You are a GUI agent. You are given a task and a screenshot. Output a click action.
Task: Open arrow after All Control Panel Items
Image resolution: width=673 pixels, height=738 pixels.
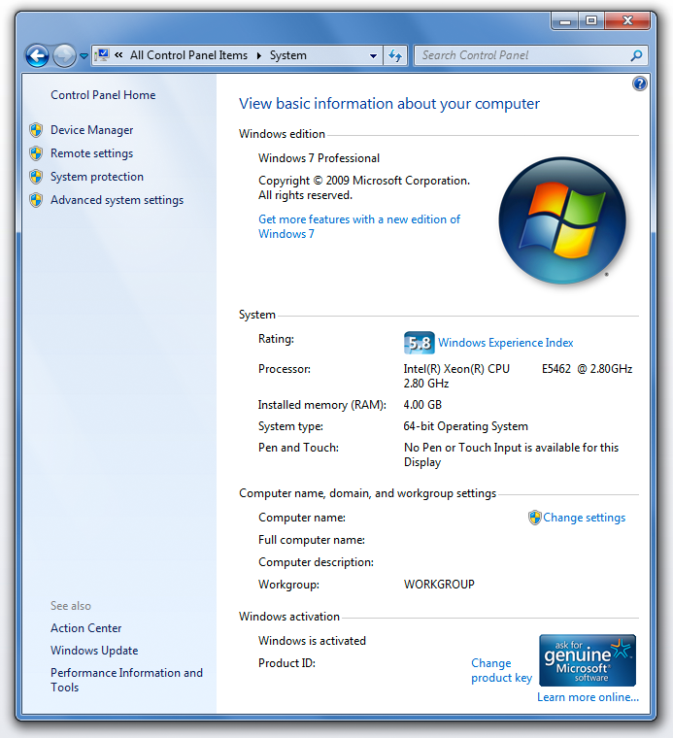259,55
